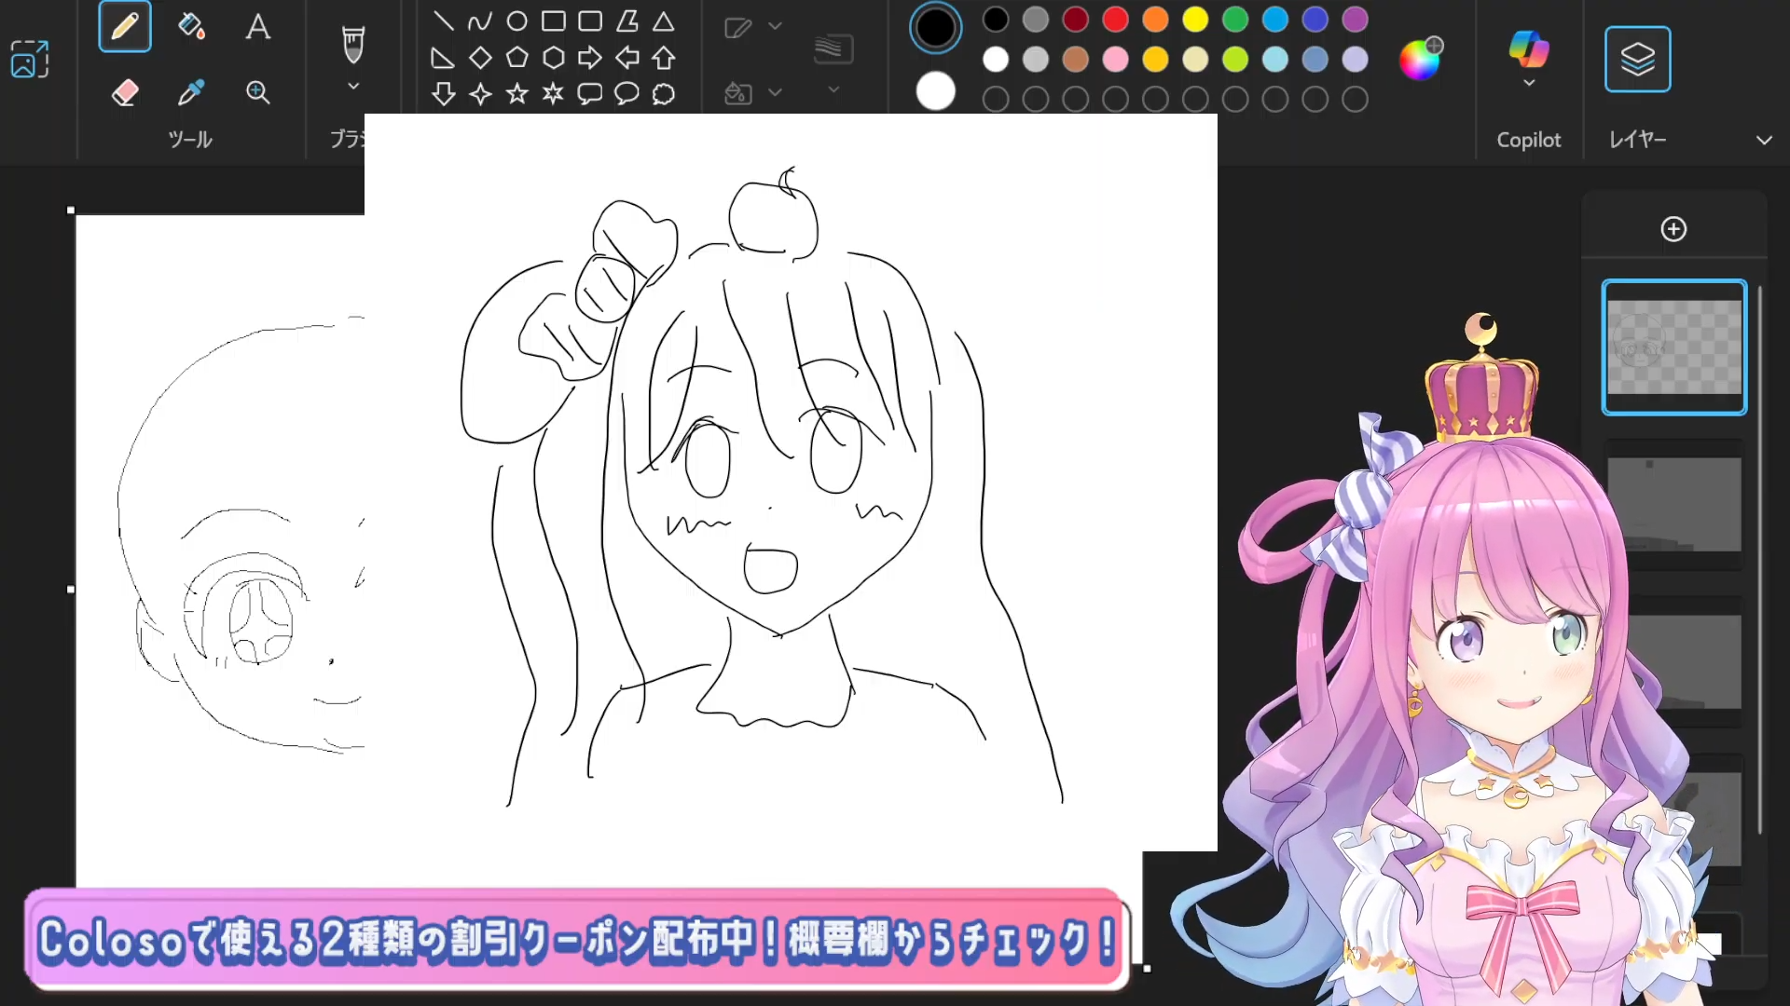Pick the red color swatch

click(x=1115, y=19)
